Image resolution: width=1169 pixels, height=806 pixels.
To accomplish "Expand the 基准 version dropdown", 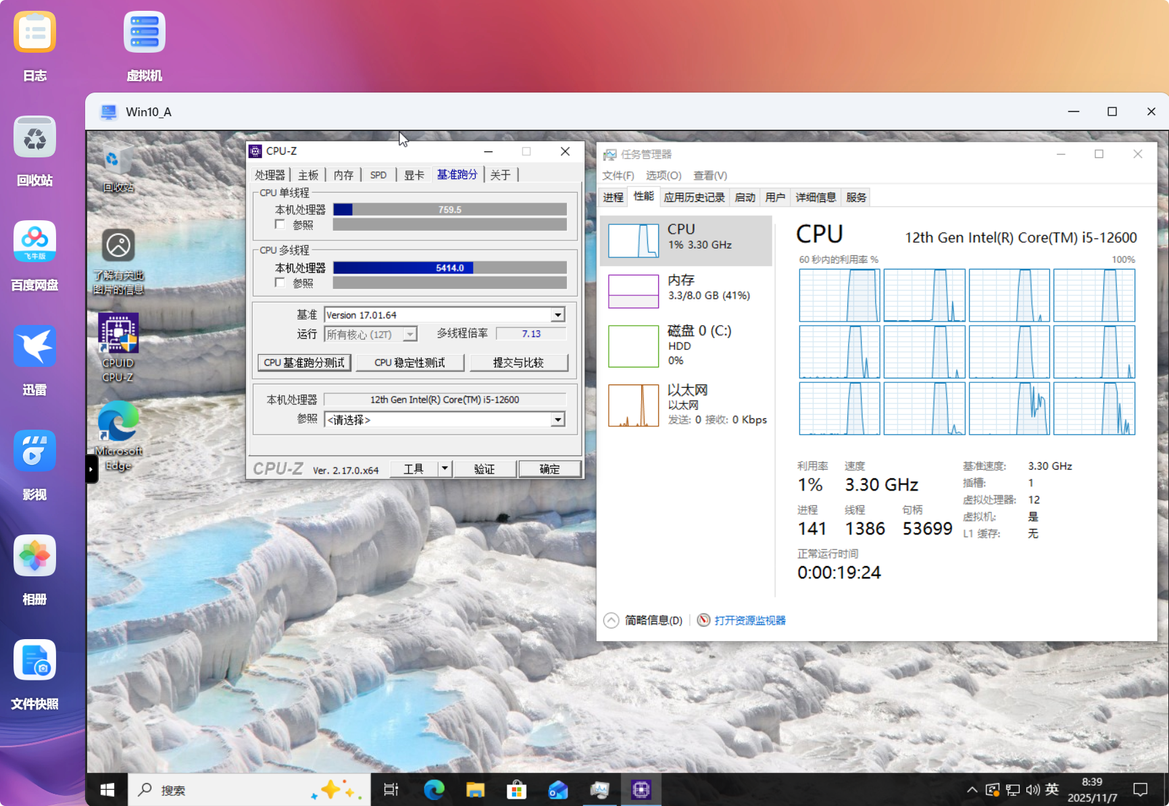I will click(557, 315).
